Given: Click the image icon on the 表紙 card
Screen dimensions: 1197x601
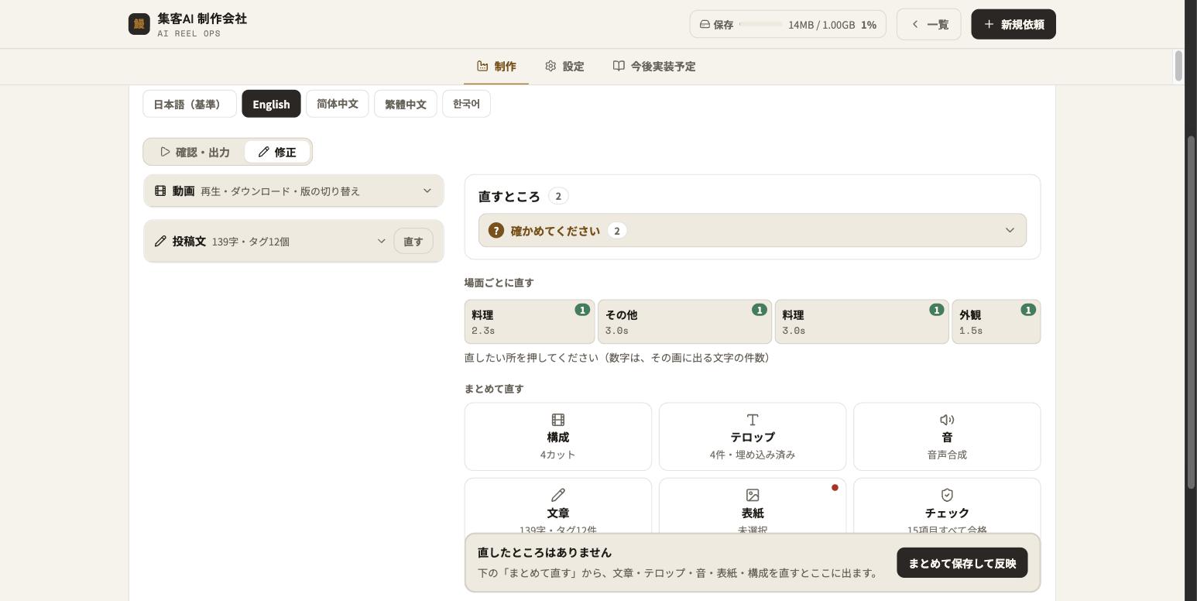Looking at the screenshot, I should [753, 495].
